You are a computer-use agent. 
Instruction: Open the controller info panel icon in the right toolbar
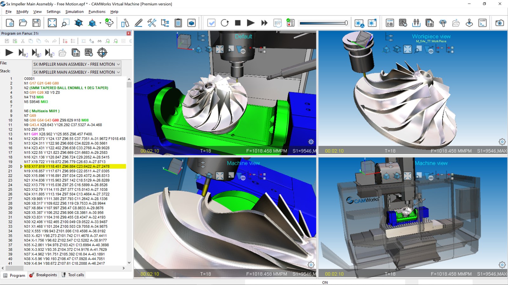(x=403, y=23)
